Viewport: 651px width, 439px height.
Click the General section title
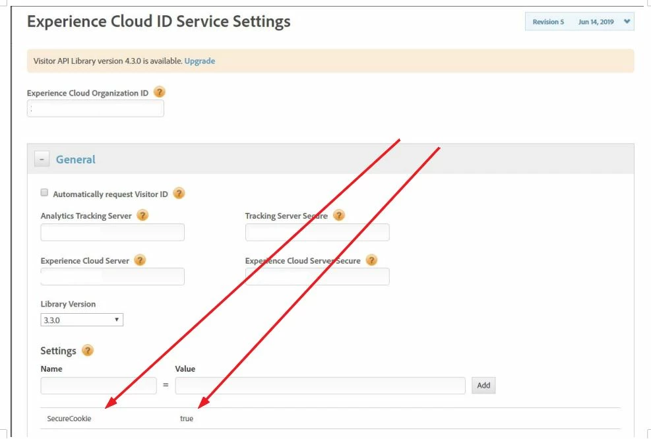(x=76, y=160)
